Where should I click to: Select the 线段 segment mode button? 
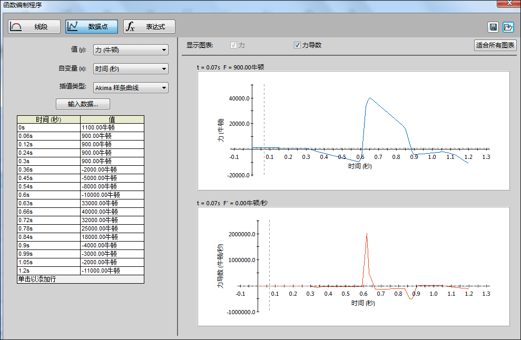tap(34, 26)
